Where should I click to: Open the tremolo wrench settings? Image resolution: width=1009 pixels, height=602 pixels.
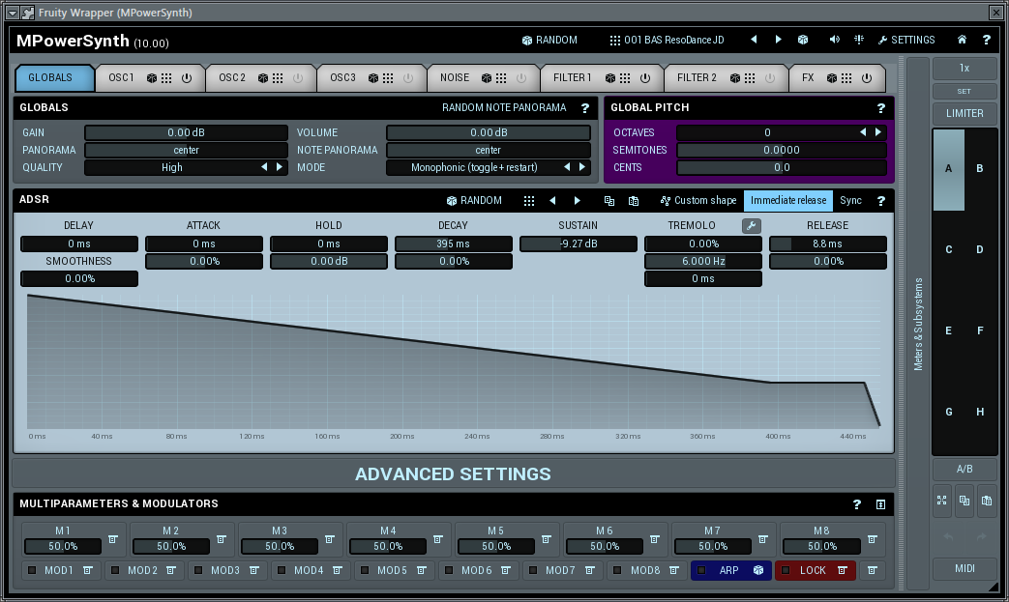point(751,226)
